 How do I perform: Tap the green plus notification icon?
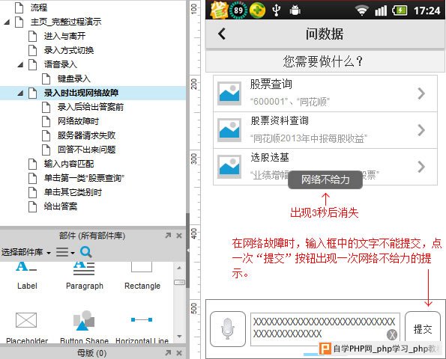coord(257,10)
